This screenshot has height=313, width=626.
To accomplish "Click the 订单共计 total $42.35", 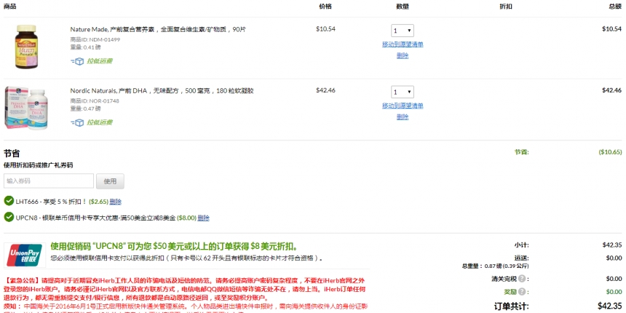I will [x=610, y=306].
